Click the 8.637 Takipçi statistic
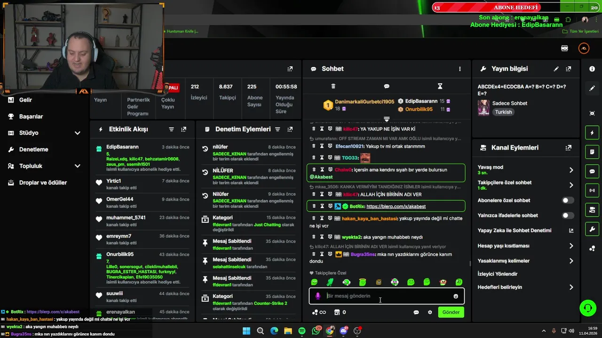This screenshot has width=602, height=338. [227, 92]
